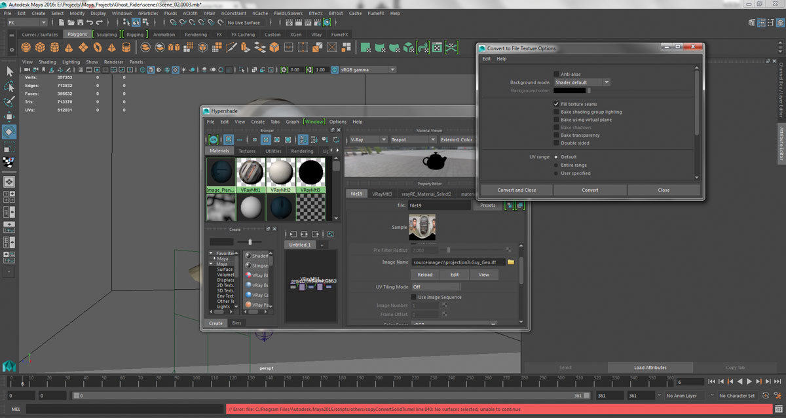This screenshot has height=418, width=786.
Task: Click the Select tool arrow in toolbox
Action: tap(9, 71)
